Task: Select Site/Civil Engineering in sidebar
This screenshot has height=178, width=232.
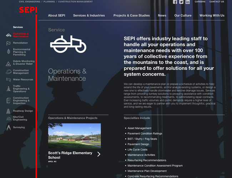Action: click(x=20, y=118)
